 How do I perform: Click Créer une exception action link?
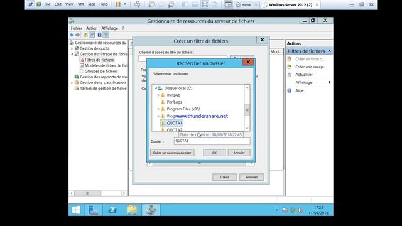pos(310,67)
